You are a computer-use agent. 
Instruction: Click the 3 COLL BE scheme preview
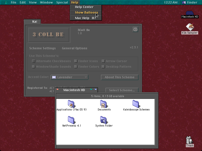[x=48, y=35]
